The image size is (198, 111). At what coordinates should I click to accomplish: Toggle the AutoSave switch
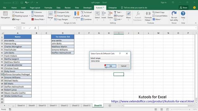pos(15,2)
